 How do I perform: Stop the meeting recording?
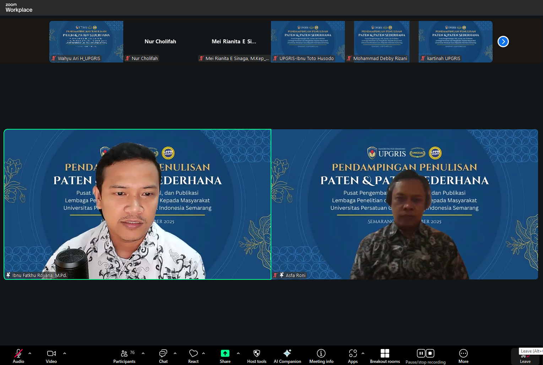tap(430, 353)
